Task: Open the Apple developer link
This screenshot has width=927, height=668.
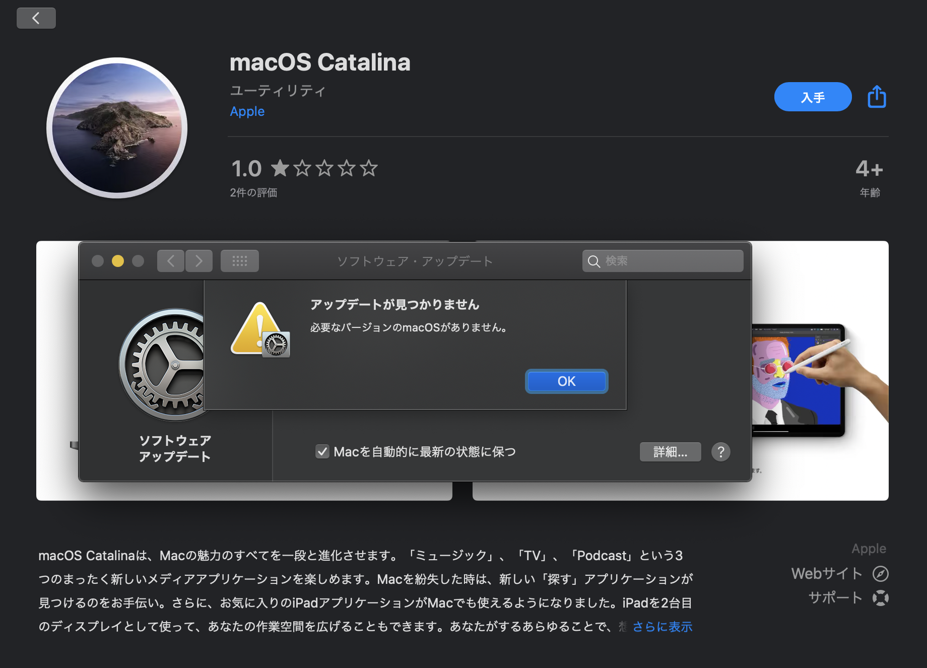Action: point(247,111)
